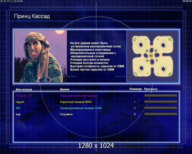Screen dimensions: 192x154
Task: Select player name ingush
Action: point(20,102)
